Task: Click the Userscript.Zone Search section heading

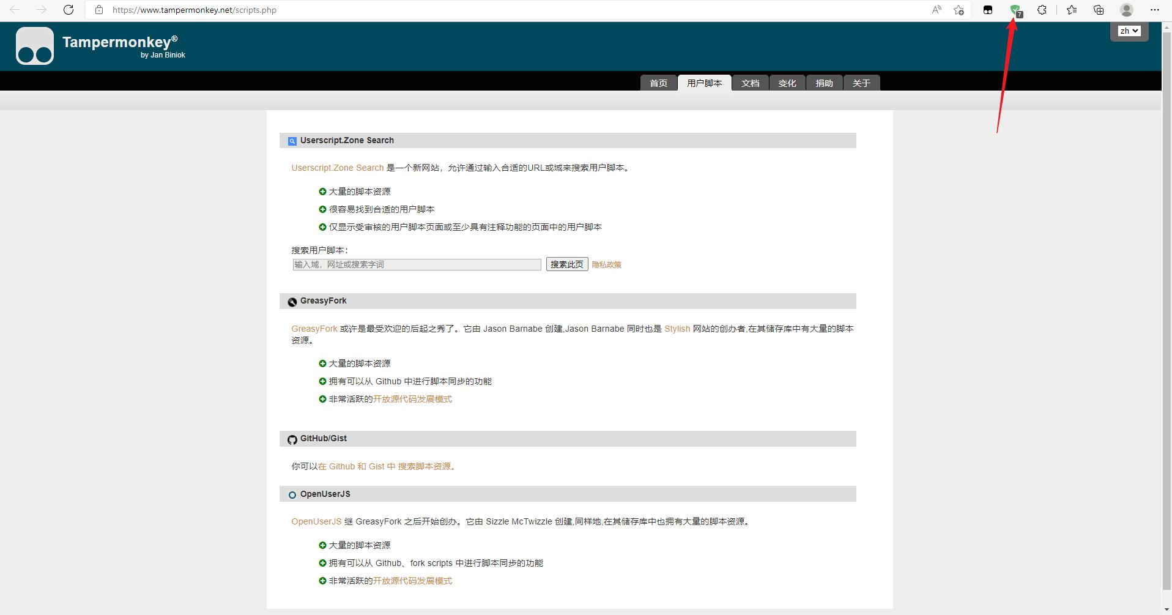Action: pos(347,140)
